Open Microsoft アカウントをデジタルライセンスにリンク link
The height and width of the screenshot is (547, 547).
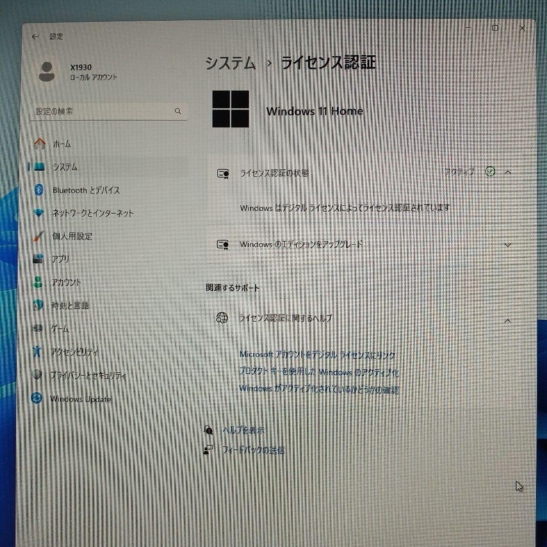point(317,355)
